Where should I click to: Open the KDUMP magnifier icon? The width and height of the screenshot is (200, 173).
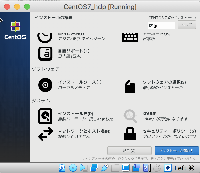(x=130, y=116)
